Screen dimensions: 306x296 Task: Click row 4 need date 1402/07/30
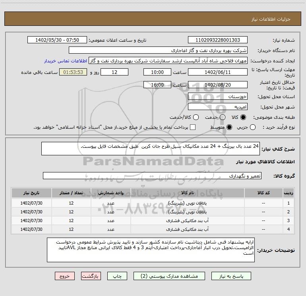[31, 229]
